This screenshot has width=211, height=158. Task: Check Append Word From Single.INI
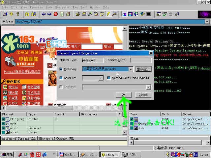pyautogui.click(x=109, y=78)
